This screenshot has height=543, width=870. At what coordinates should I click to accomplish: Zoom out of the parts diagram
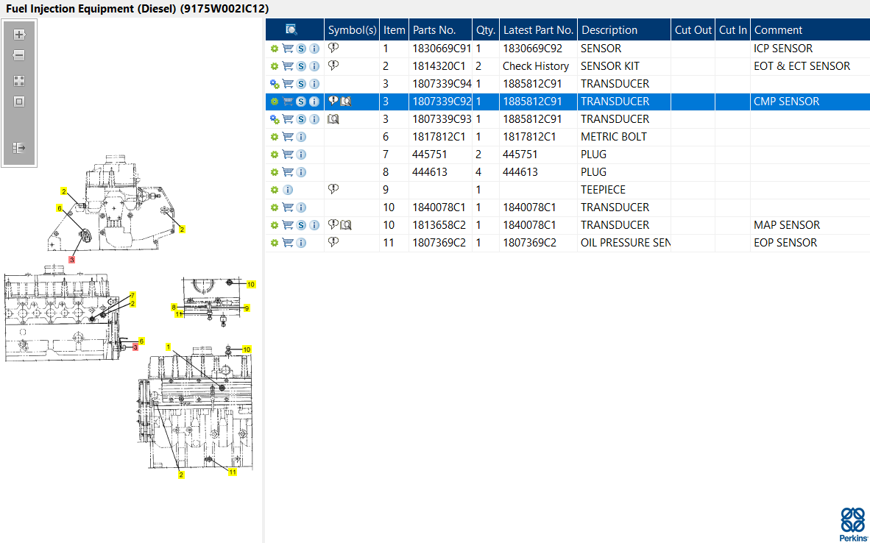coord(19,55)
